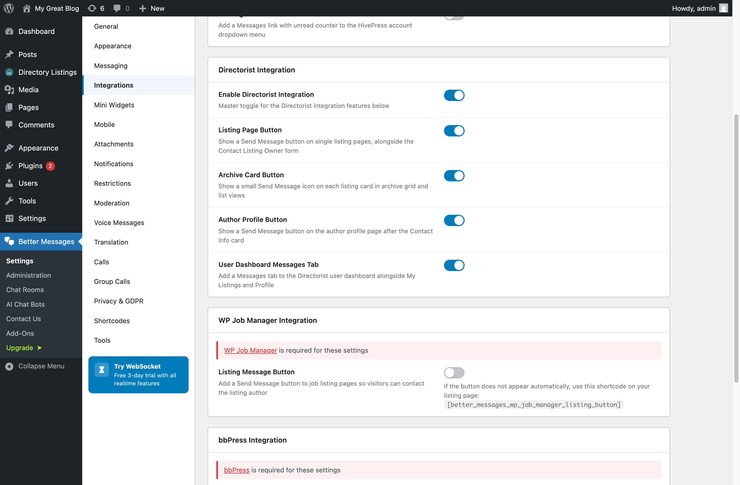The image size is (740, 485).
Task: Go to the Notifications tab
Action: (139, 164)
